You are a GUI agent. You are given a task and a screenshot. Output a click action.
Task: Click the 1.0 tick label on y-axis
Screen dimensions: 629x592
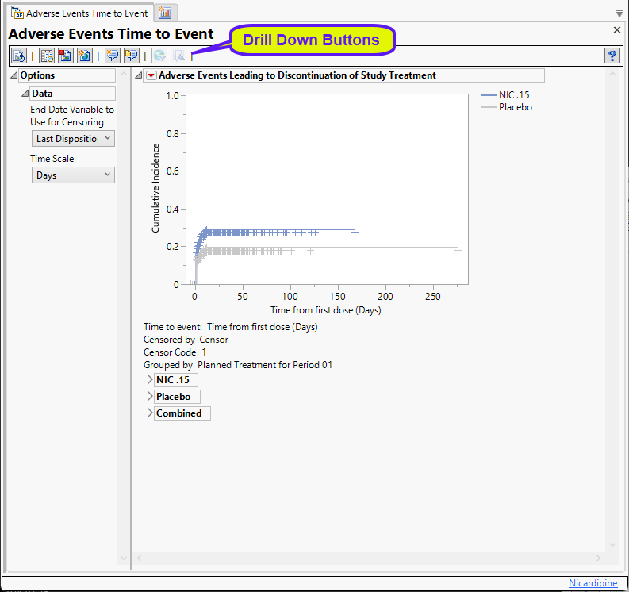click(x=172, y=96)
